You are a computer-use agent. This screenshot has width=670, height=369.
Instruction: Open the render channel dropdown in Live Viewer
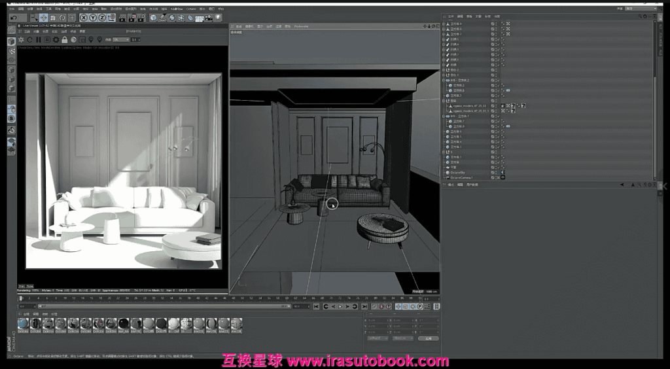pyautogui.click(x=121, y=40)
